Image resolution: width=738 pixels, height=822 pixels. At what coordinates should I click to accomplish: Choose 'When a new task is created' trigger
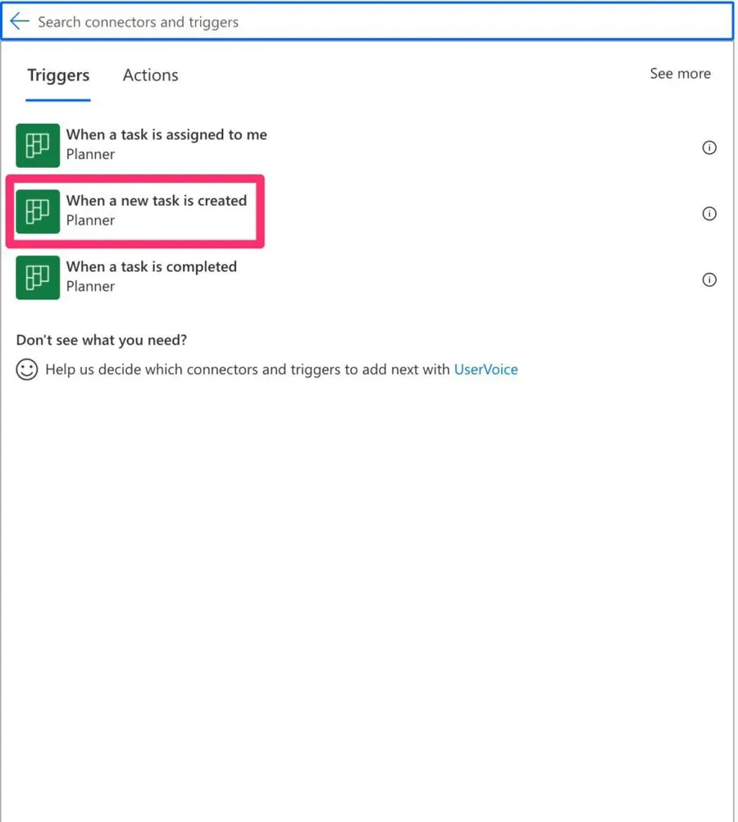coord(157,201)
